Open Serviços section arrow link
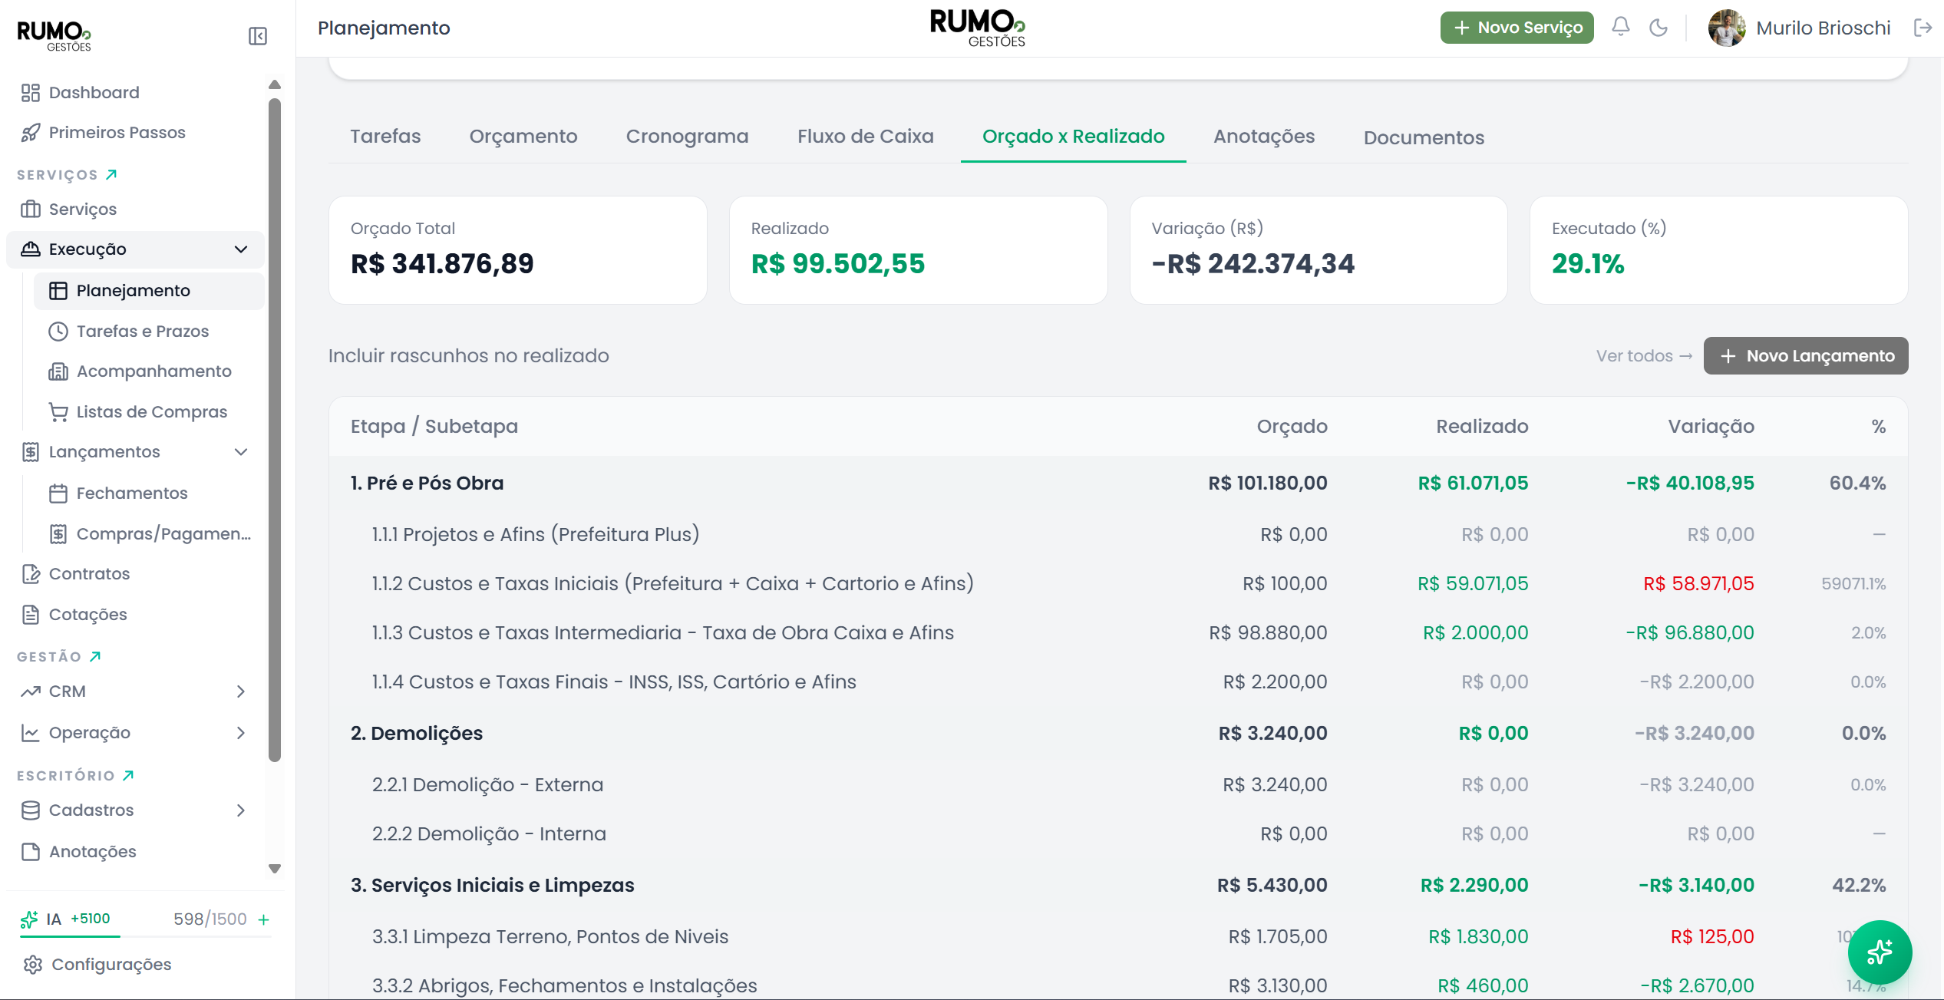The height and width of the screenshot is (1000, 1944). point(111,174)
